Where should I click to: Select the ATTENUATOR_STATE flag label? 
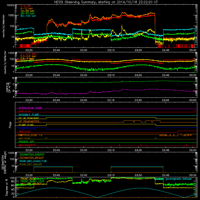point(30,108)
